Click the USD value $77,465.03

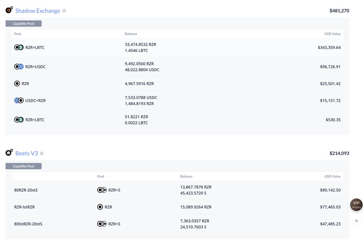pyautogui.click(x=330, y=207)
